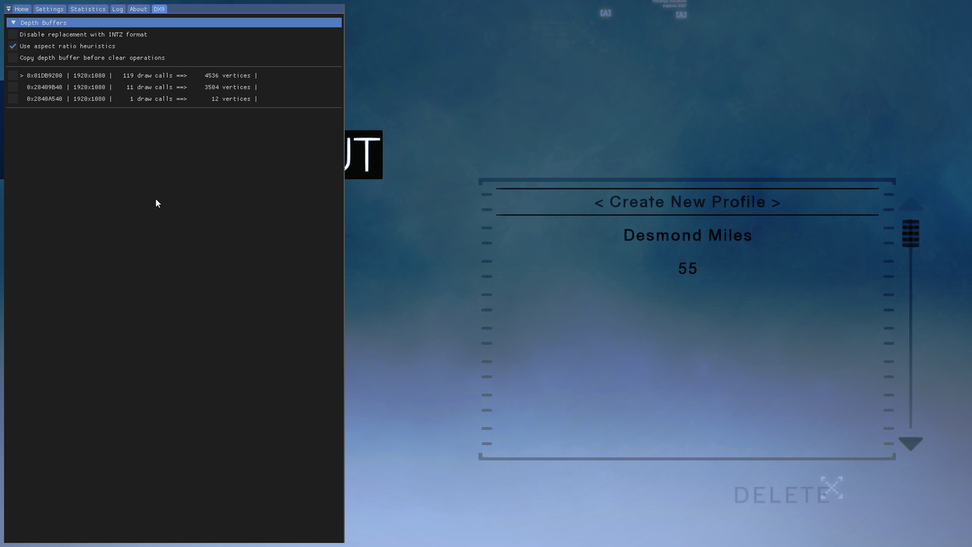This screenshot has width=972, height=547.
Task: Go to the Statistics tab
Action: (x=88, y=9)
